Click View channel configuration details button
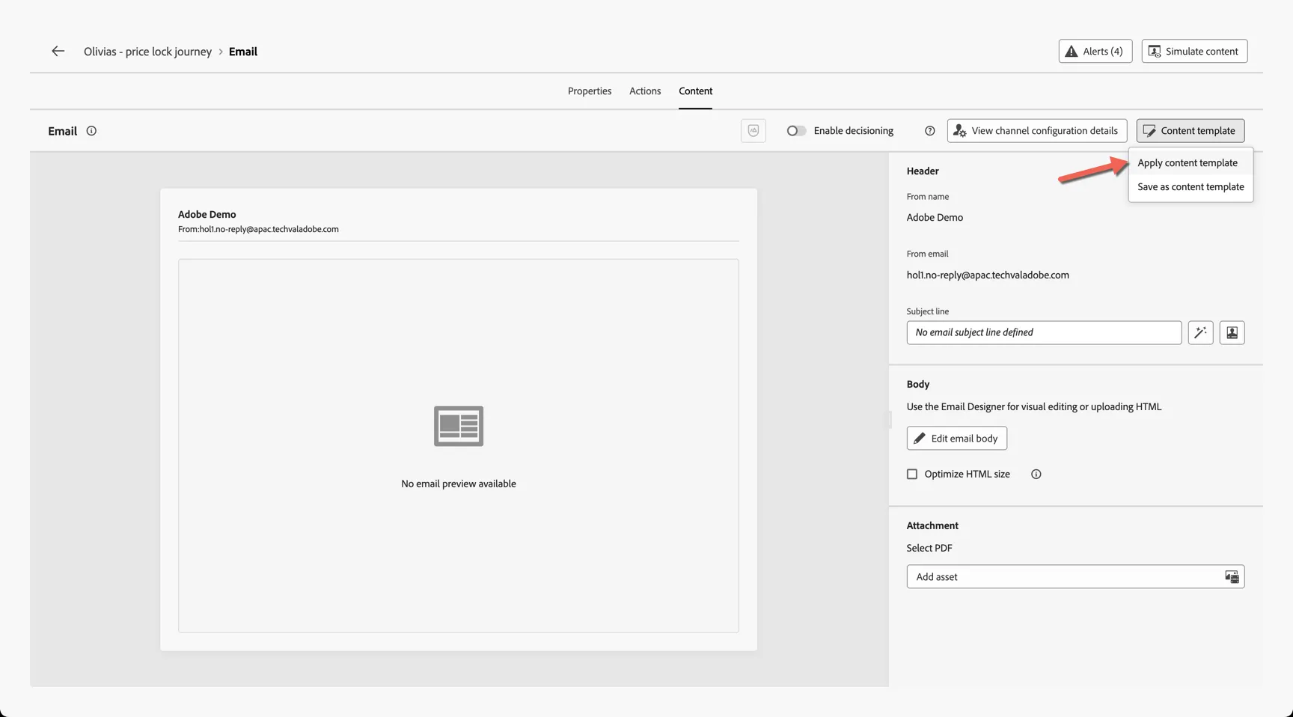1293x717 pixels. (x=1036, y=130)
